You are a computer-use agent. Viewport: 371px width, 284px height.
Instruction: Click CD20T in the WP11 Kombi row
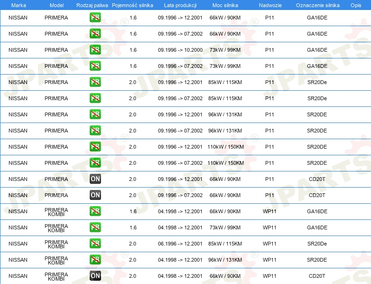tap(317, 276)
